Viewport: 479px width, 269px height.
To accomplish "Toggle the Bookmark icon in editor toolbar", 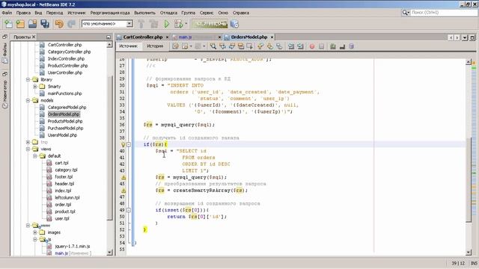I will [x=279, y=46].
